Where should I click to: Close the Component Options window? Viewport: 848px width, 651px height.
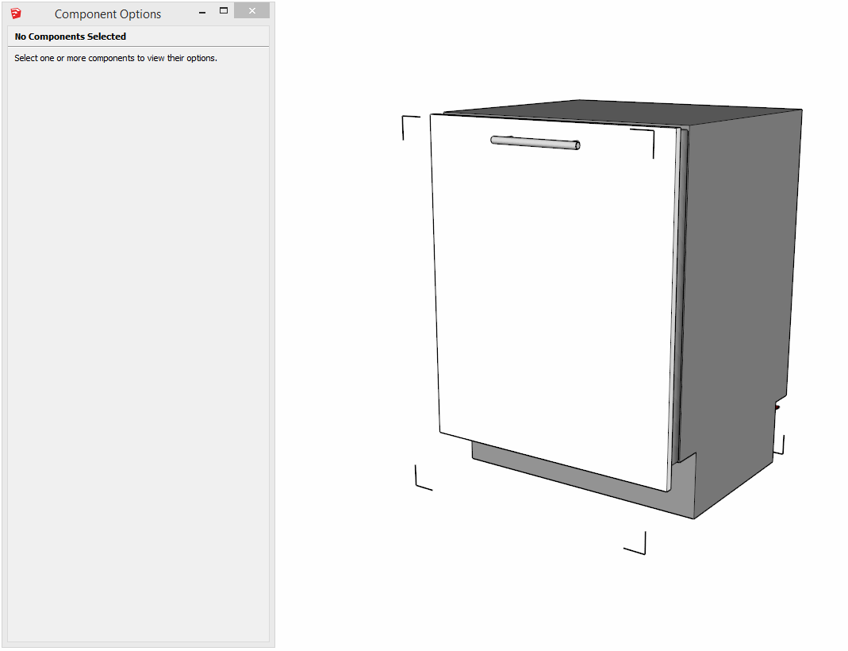pyautogui.click(x=251, y=11)
